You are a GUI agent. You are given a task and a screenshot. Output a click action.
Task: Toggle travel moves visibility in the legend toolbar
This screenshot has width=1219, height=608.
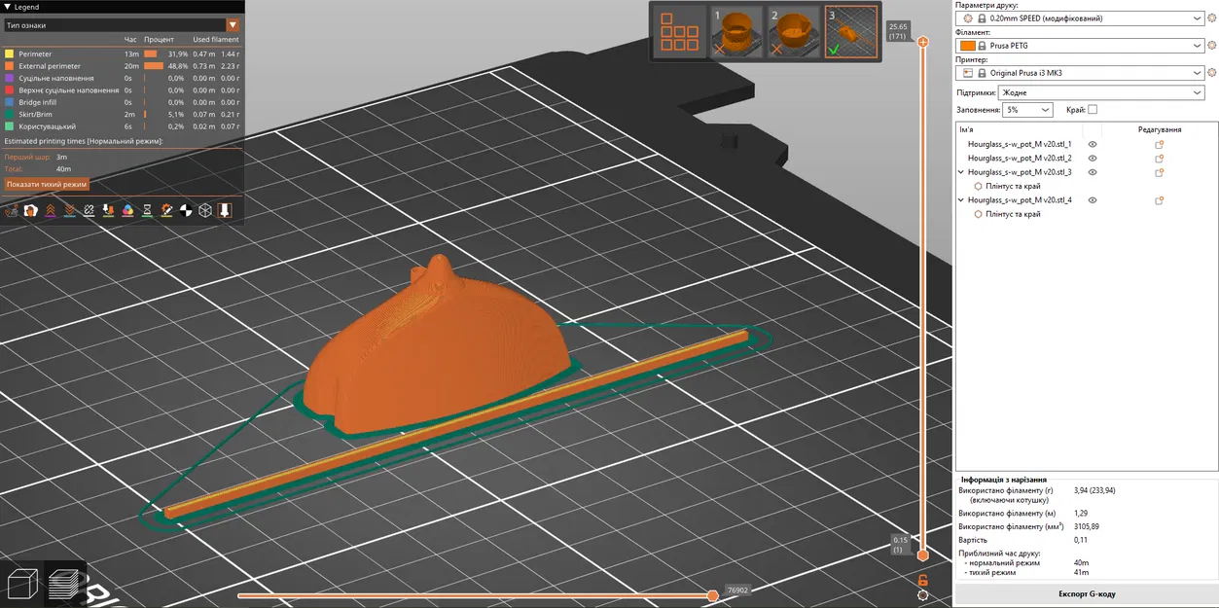[x=12, y=210]
